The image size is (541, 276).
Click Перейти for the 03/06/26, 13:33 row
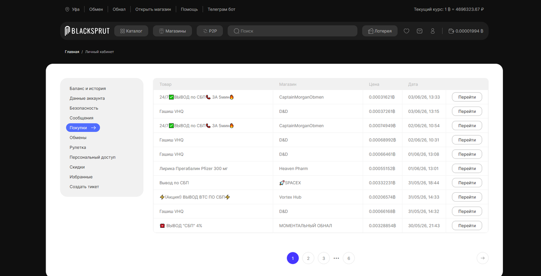tap(467, 97)
